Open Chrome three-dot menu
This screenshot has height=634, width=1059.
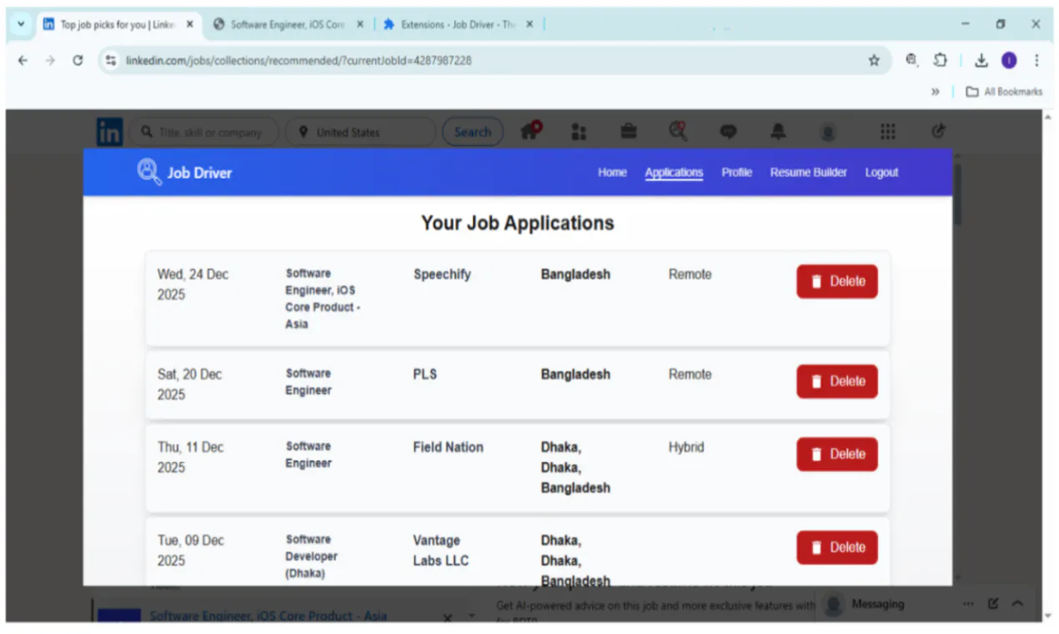point(1036,60)
